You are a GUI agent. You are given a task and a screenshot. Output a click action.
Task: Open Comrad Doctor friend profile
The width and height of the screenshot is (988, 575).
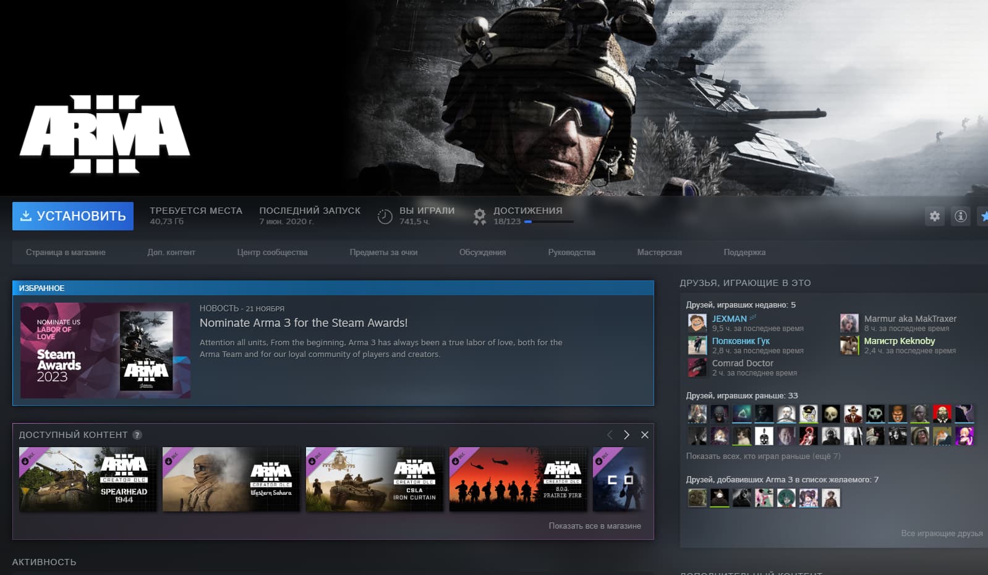(x=743, y=363)
